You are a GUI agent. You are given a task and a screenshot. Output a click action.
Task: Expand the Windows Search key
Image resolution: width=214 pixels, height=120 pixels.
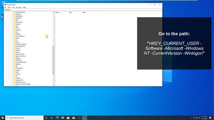point(12,82)
